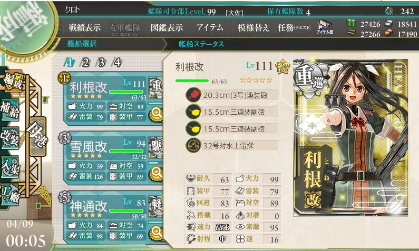Image resolution: width=419 pixels, height=251 pixels.
Task: Click the 模様替え furniture change button
Action: click(x=254, y=27)
